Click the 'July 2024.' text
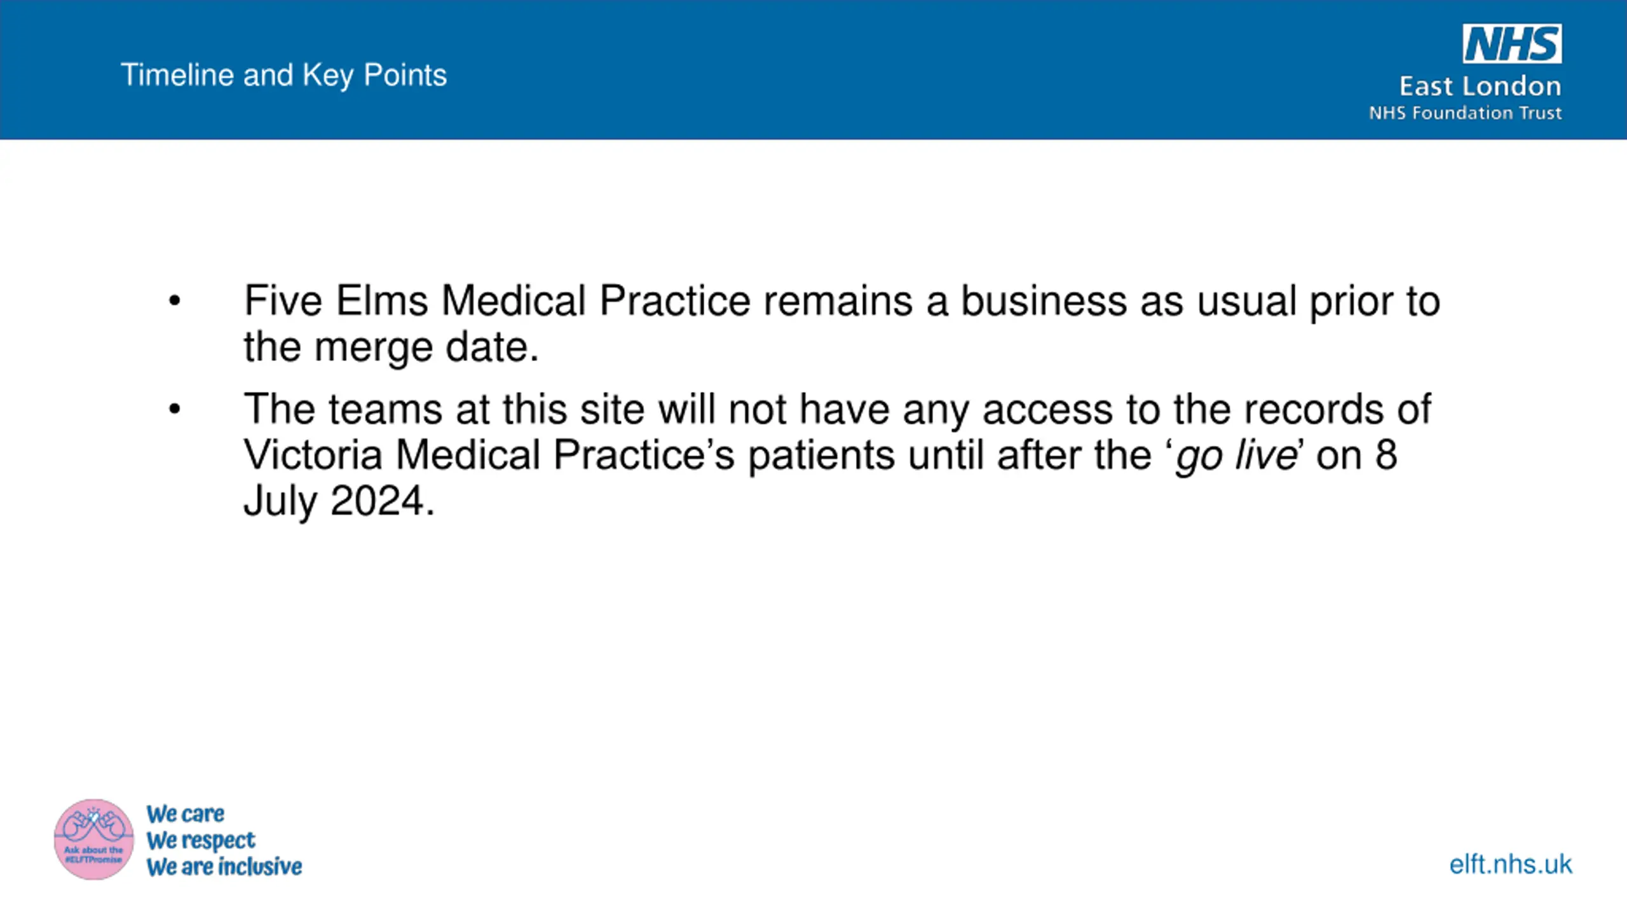 [x=339, y=501]
